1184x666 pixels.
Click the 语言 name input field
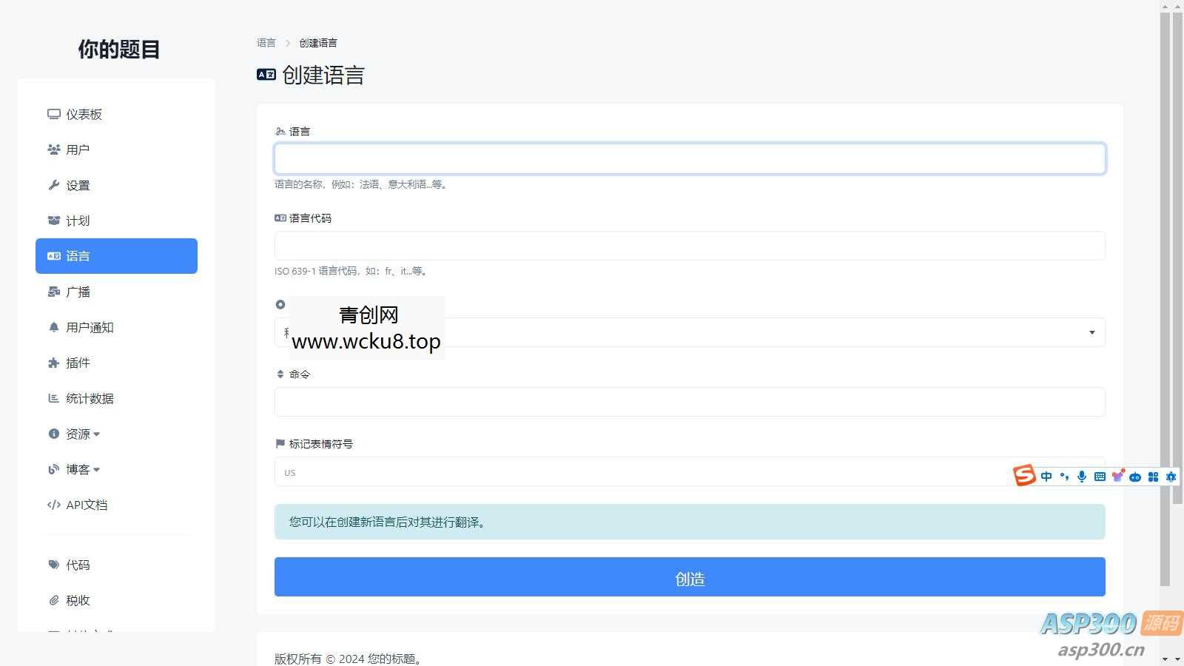[689, 158]
